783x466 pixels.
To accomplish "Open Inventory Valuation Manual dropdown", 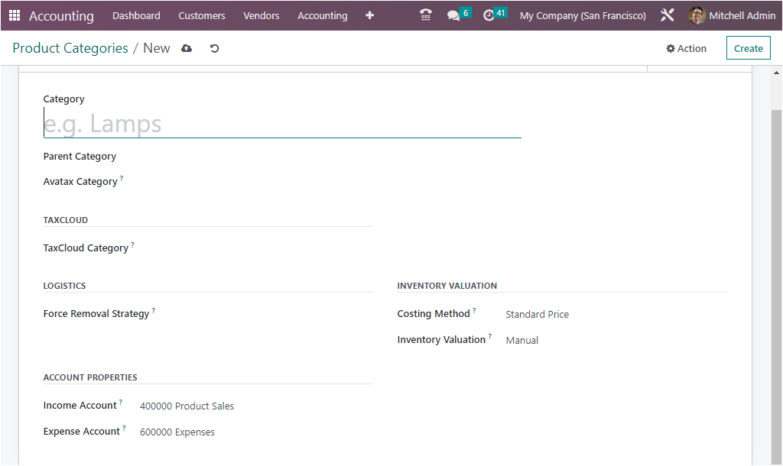I will point(522,340).
